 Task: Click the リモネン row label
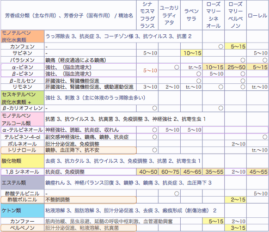coord(22,87)
